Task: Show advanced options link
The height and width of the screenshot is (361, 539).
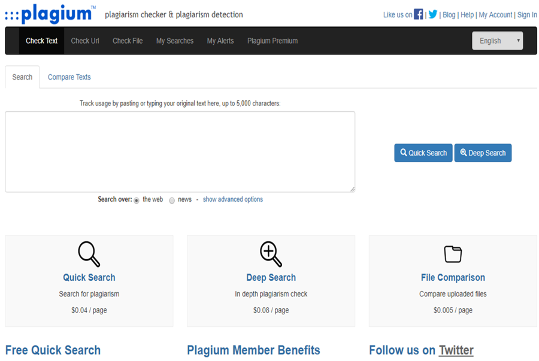Action: 233,199
